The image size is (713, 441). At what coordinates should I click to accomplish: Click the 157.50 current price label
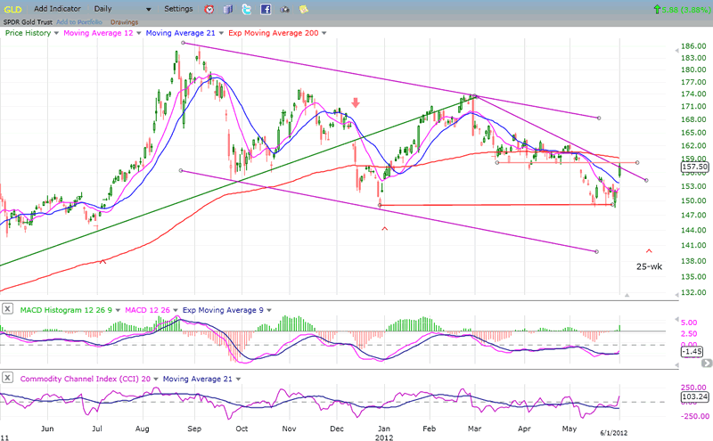point(693,167)
